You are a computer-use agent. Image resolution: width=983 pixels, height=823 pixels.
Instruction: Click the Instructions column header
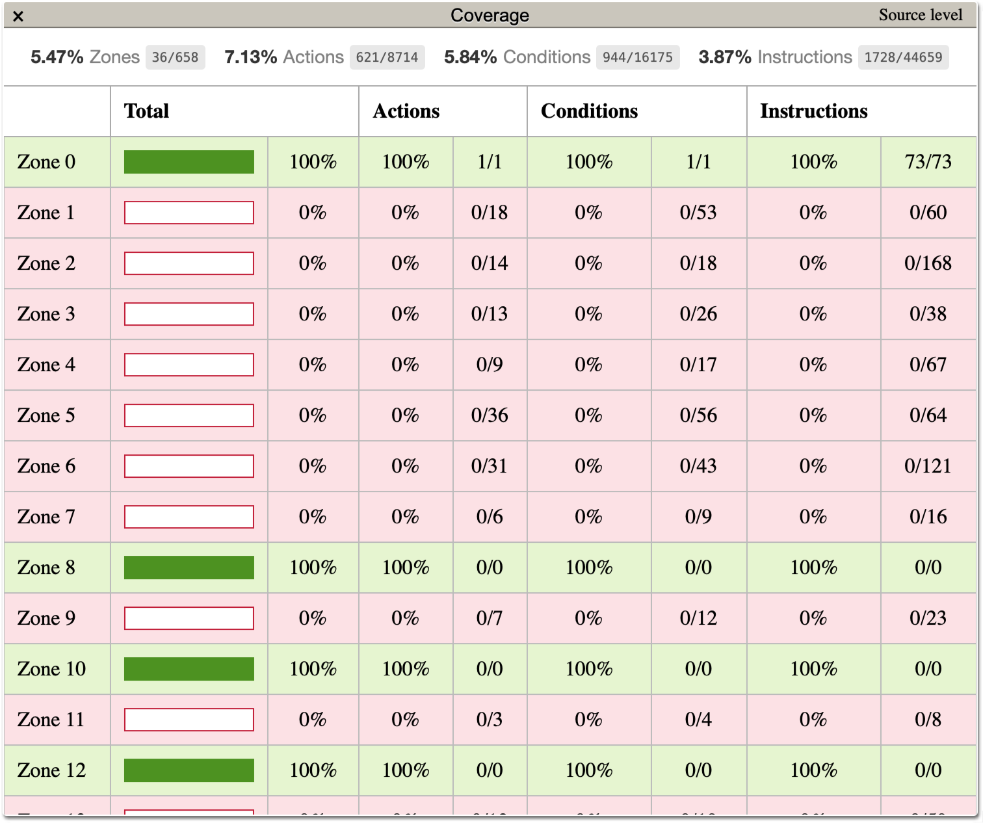[x=862, y=111]
